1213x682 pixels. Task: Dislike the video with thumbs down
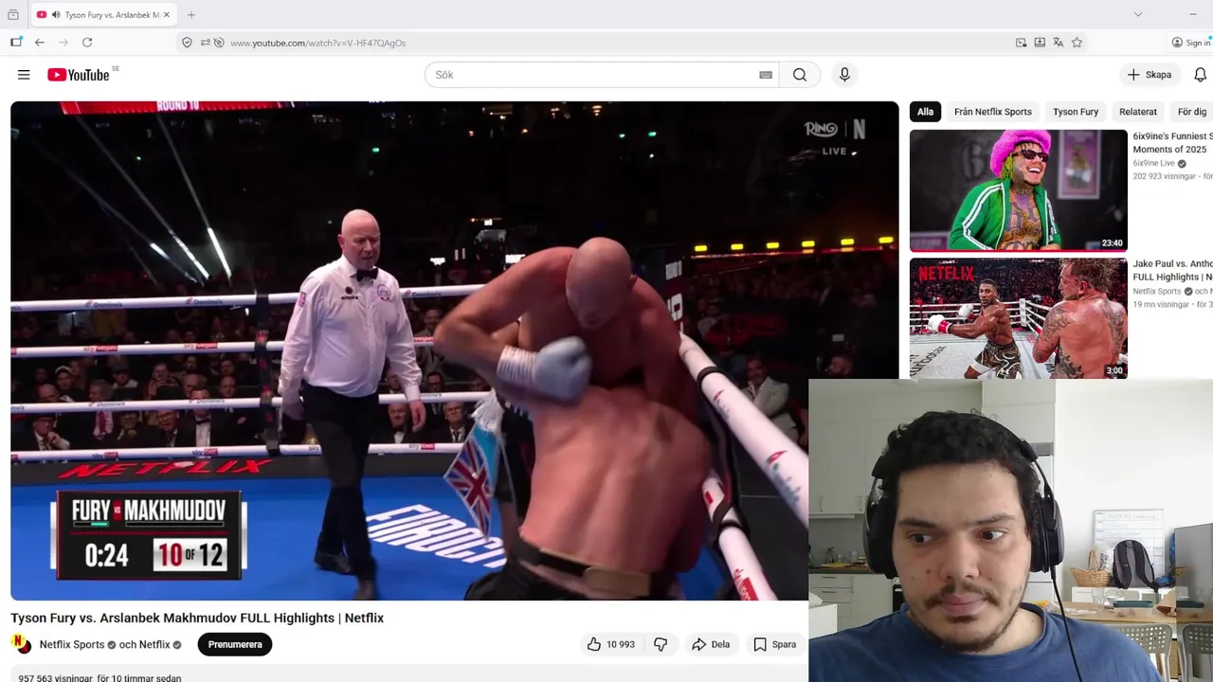(661, 644)
